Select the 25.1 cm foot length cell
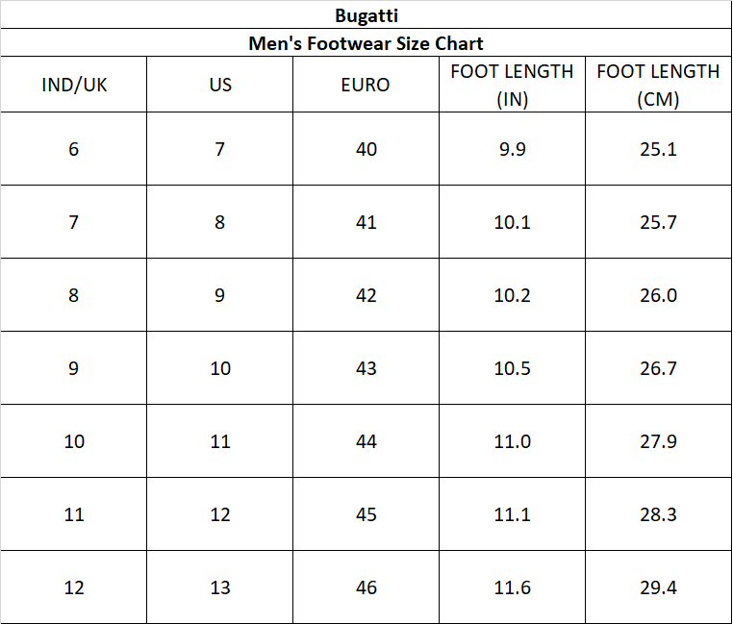This screenshot has width=733, height=624. pos(658,149)
